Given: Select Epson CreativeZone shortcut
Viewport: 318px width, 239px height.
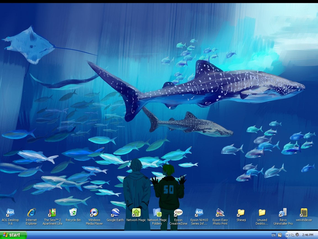Looking at the screenshot, I should coord(178,217).
